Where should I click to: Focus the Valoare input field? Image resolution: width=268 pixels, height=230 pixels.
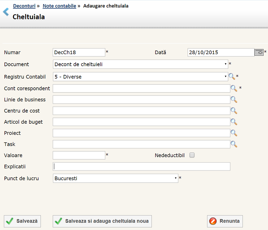(x=79, y=155)
